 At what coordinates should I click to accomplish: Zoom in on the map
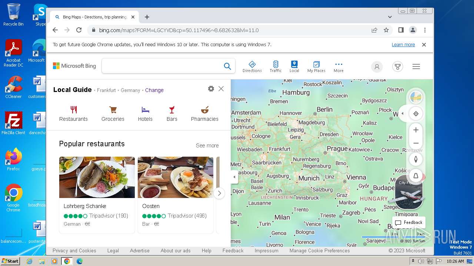pyautogui.click(x=416, y=130)
